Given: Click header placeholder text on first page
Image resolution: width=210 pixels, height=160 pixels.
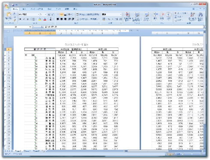Looking at the screenshot, I should (76, 44).
